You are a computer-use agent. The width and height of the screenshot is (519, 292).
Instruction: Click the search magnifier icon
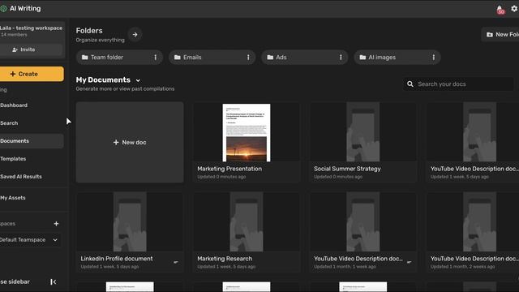click(x=410, y=84)
